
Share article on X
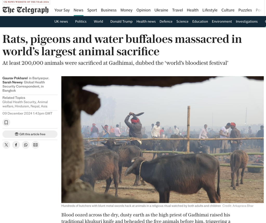[6, 145]
